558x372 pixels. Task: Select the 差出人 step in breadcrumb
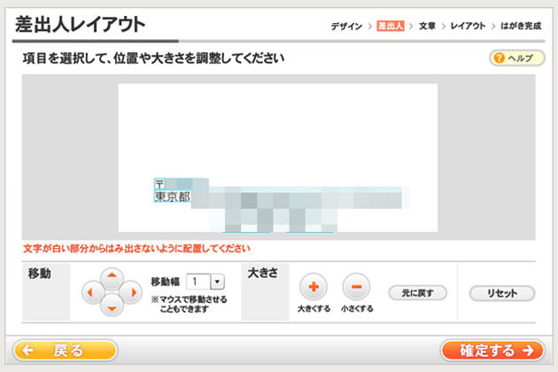tap(391, 26)
